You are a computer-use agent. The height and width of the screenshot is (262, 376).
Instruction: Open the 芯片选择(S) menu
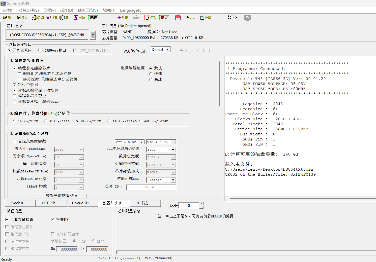[29, 10]
